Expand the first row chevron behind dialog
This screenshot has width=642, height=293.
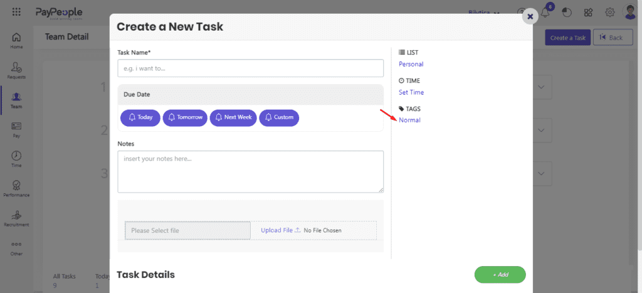541,87
